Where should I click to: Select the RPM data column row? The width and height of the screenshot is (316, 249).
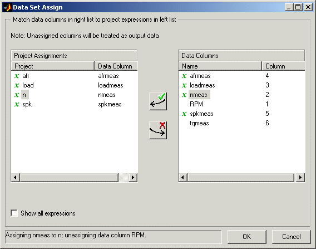(241, 104)
